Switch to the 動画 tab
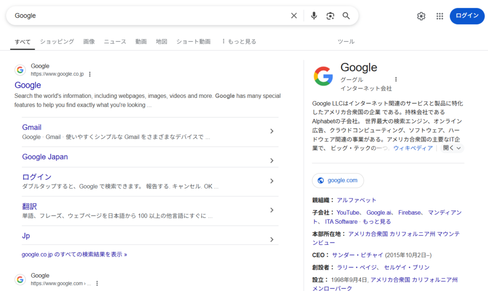The width and height of the screenshot is (488, 291). [x=141, y=42]
